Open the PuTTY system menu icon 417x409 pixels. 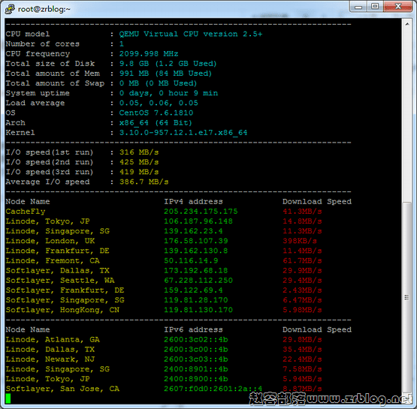point(10,9)
